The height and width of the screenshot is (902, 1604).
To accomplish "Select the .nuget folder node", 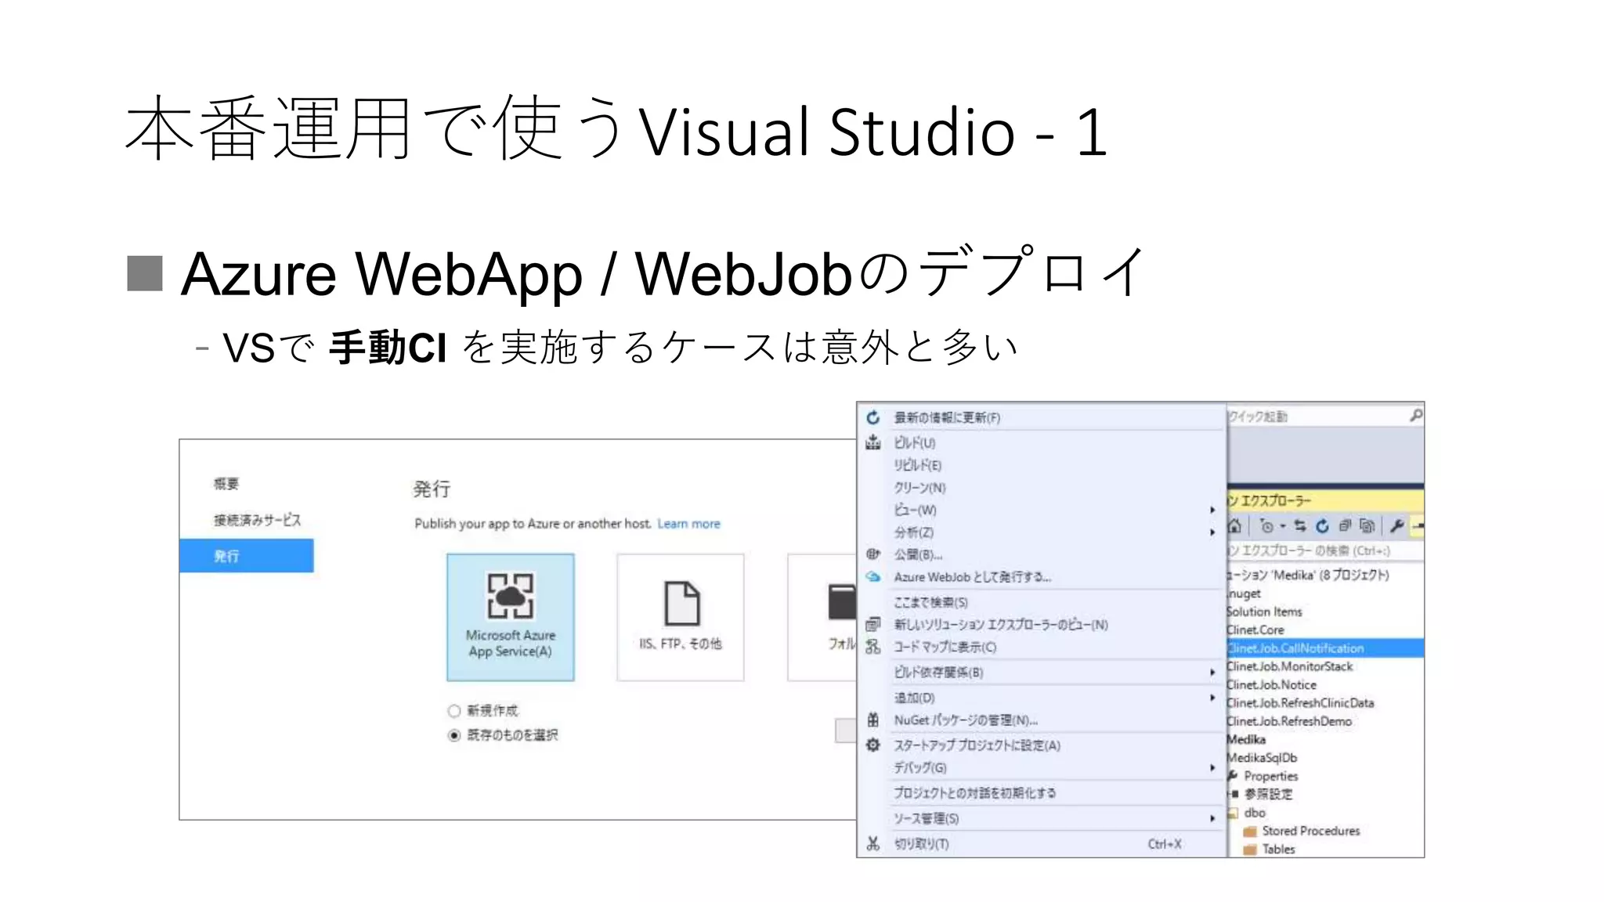I will pos(1245,594).
